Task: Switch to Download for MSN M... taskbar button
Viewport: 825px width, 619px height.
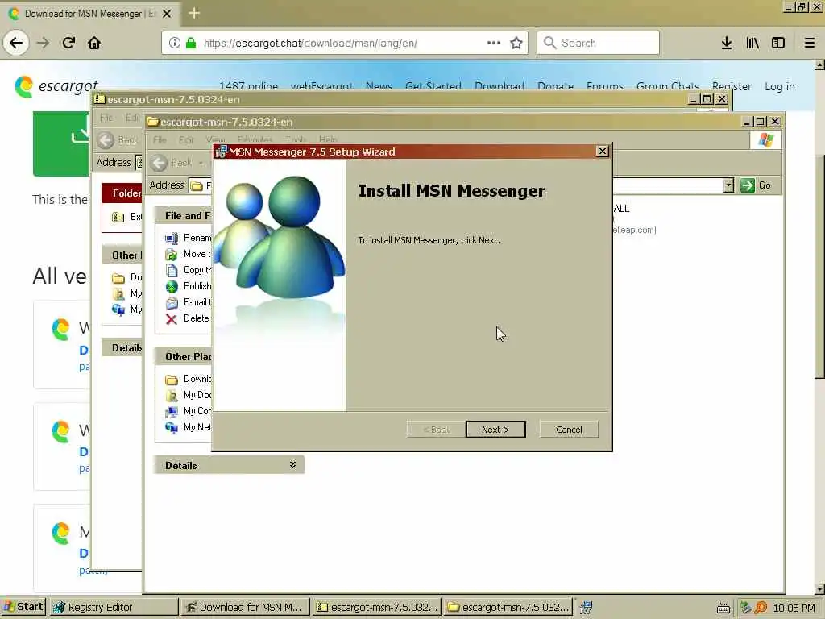Action: pyautogui.click(x=245, y=607)
